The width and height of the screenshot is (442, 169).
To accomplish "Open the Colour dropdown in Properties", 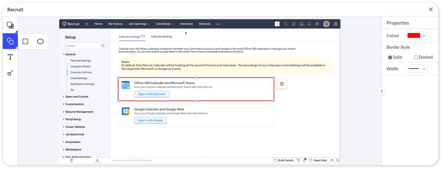I will 417,35.
